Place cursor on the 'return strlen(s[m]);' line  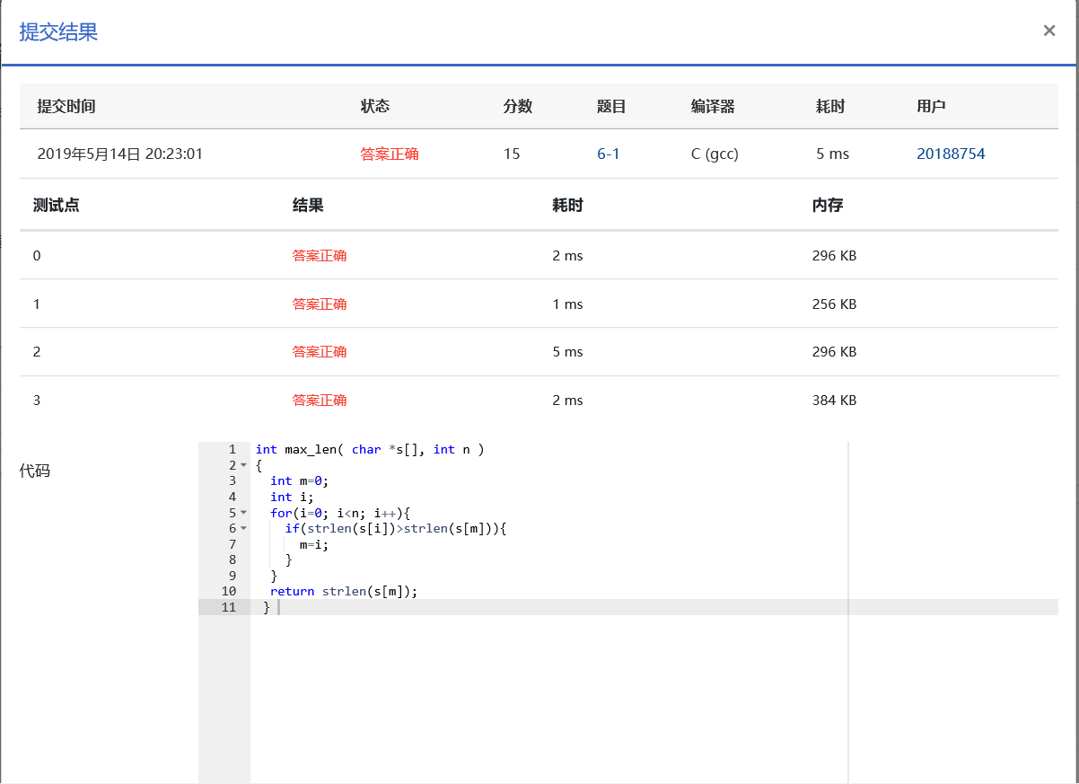(x=344, y=591)
